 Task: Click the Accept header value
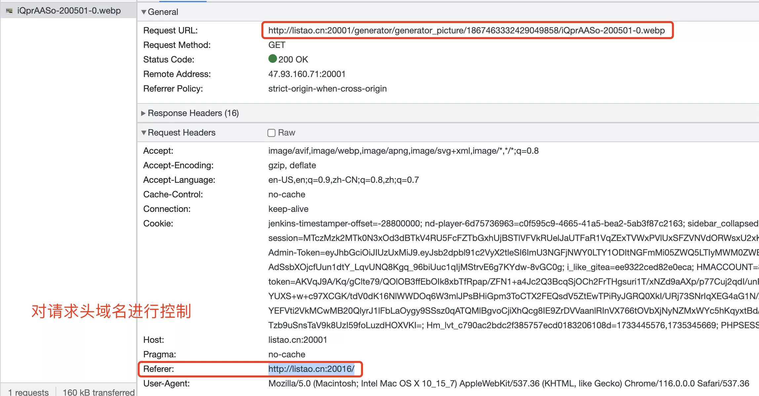403,151
